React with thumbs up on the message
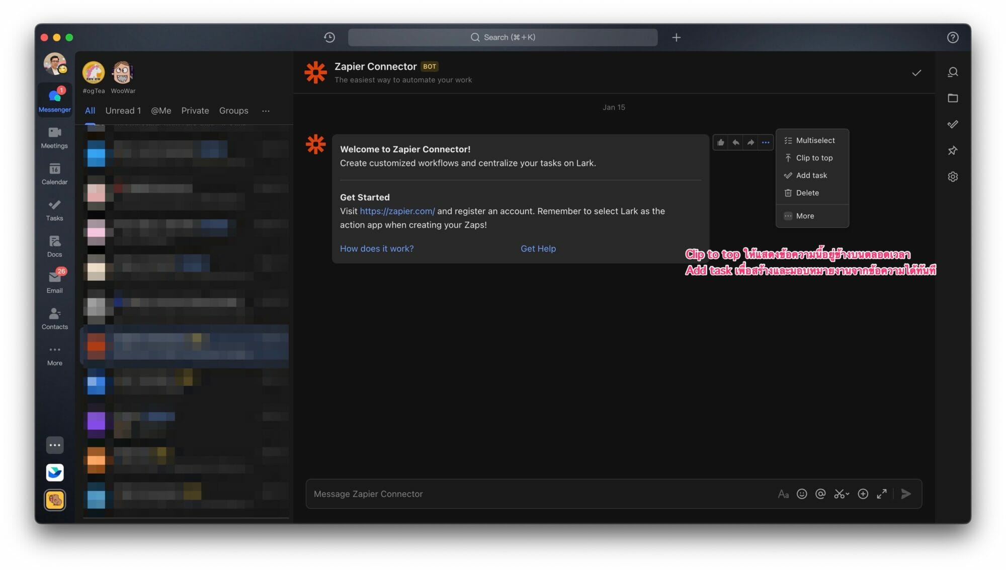 click(721, 142)
